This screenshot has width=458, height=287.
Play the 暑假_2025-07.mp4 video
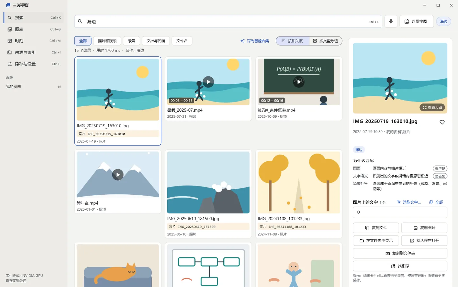pos(208,82)
